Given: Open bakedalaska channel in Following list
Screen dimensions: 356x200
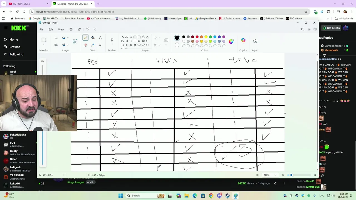Looking at the screenshot, I should [18, 136].
